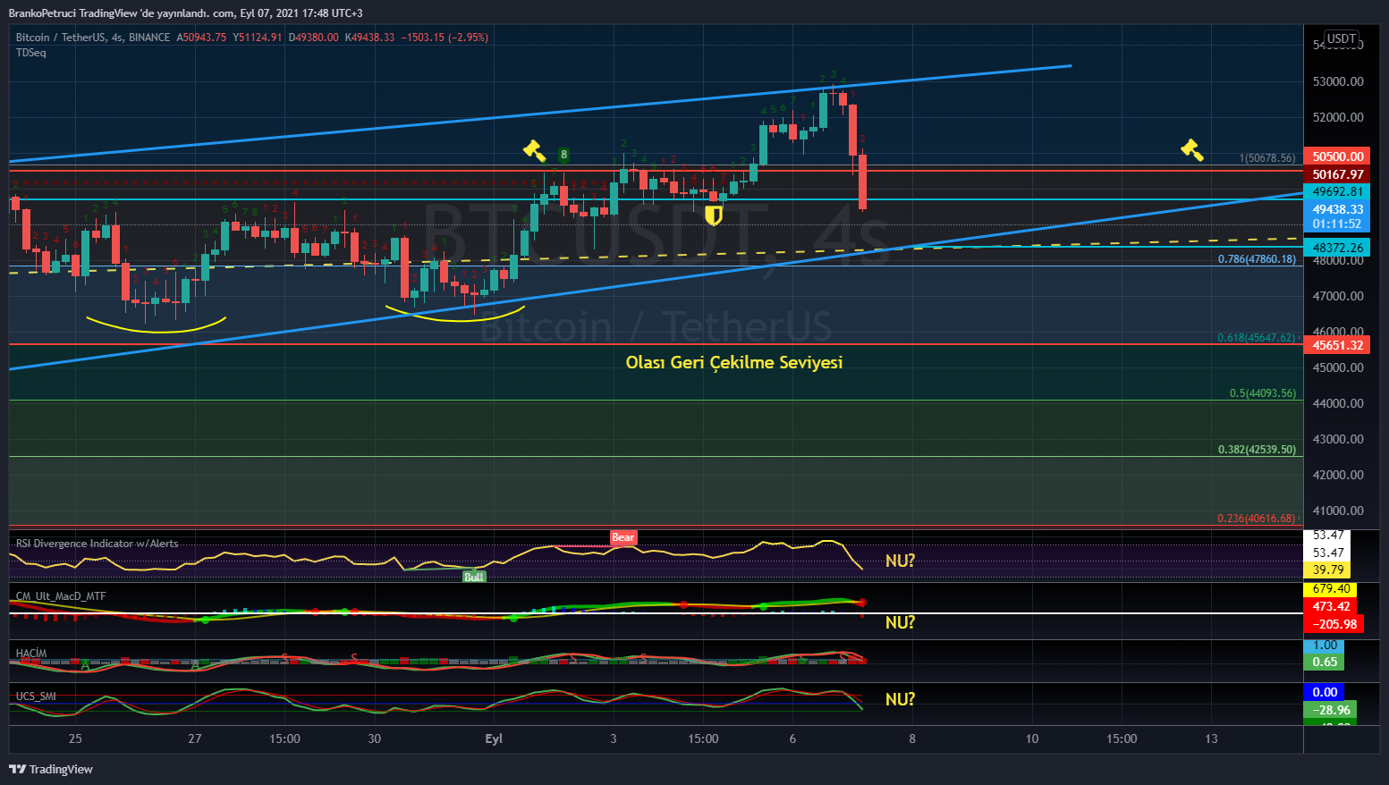Click the Y51124.91 high value in the header

[x=258, y=38]
